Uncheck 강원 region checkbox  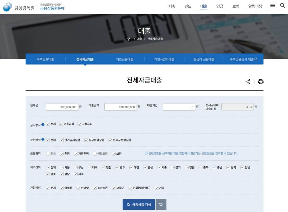[187, 167]
